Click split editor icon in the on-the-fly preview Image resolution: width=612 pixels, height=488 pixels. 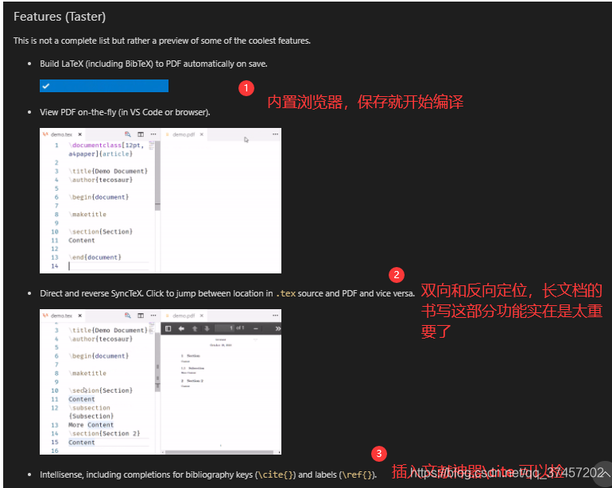pyautogui.click(x=141, y=134)
